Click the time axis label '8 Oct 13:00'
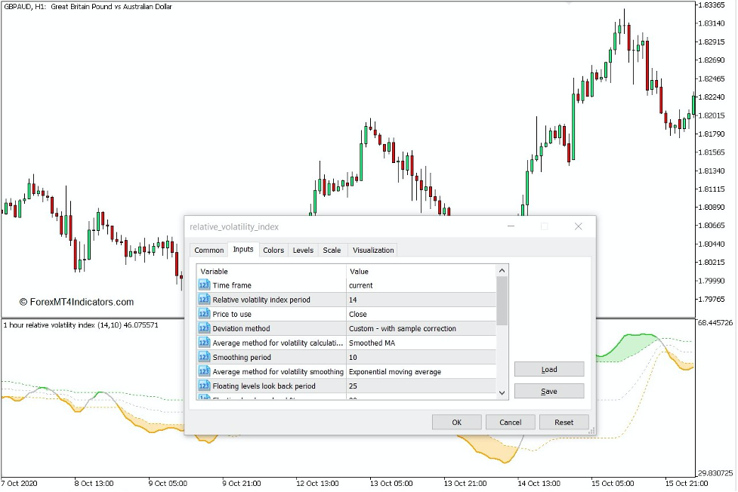 click(94, 483)
